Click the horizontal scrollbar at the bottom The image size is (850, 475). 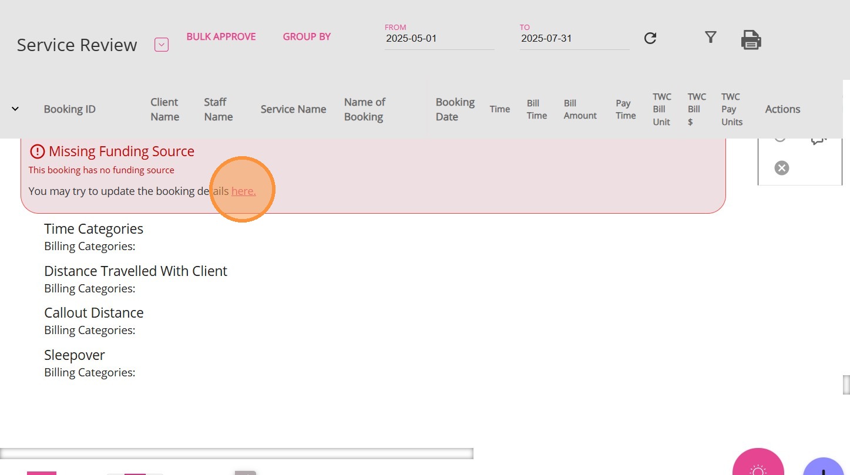[237, 453]
